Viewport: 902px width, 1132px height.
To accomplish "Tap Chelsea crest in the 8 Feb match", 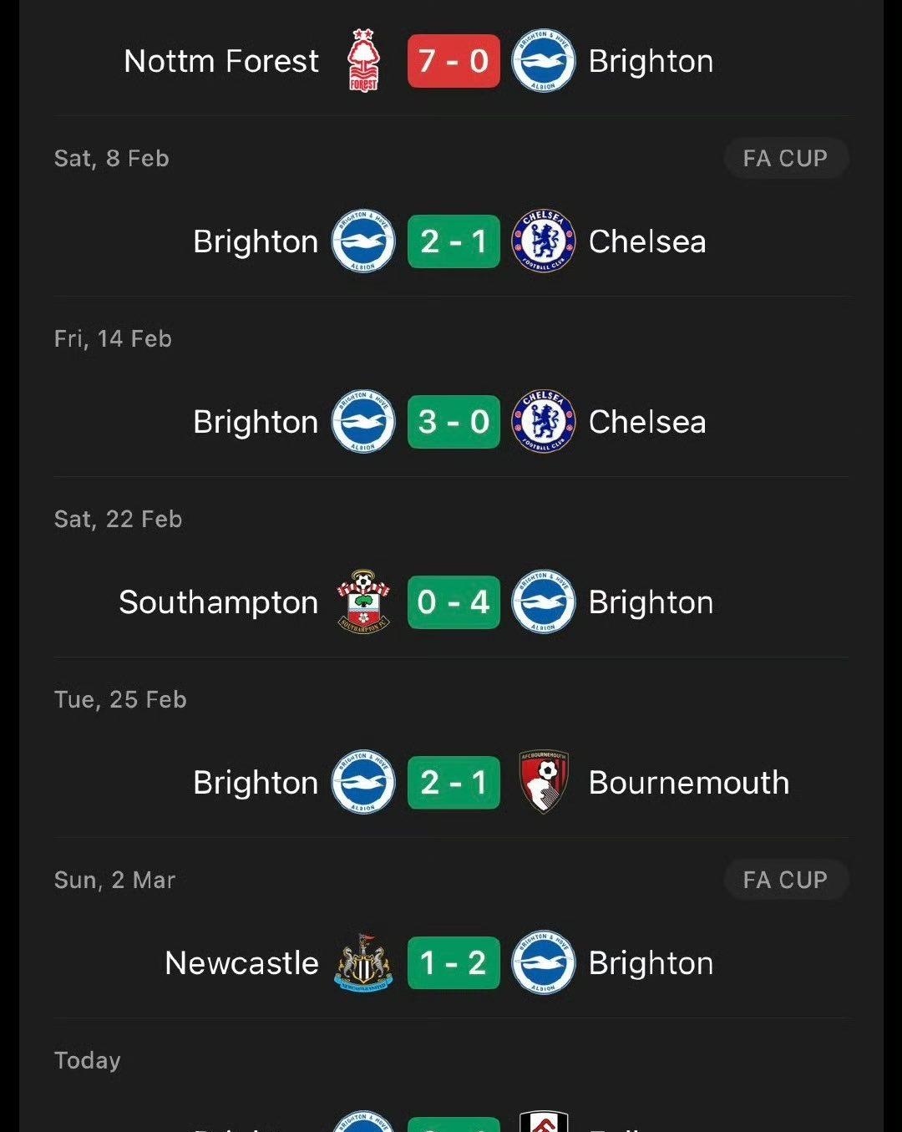I will tap(543, 241).
